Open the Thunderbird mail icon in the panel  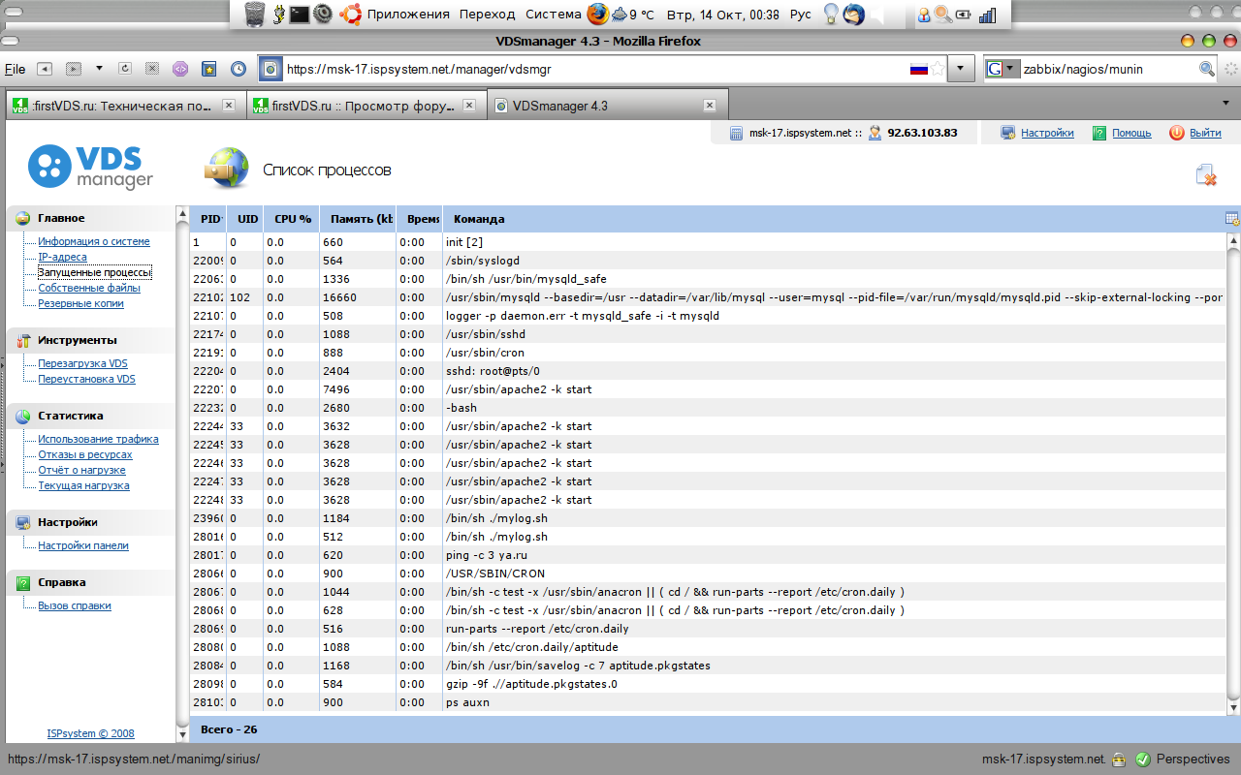pyautogui.click(x=853, y=15)
